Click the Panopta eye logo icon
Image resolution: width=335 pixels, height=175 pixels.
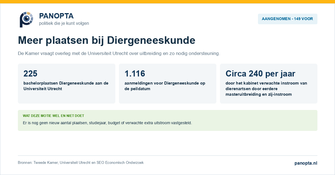point(27,20)
